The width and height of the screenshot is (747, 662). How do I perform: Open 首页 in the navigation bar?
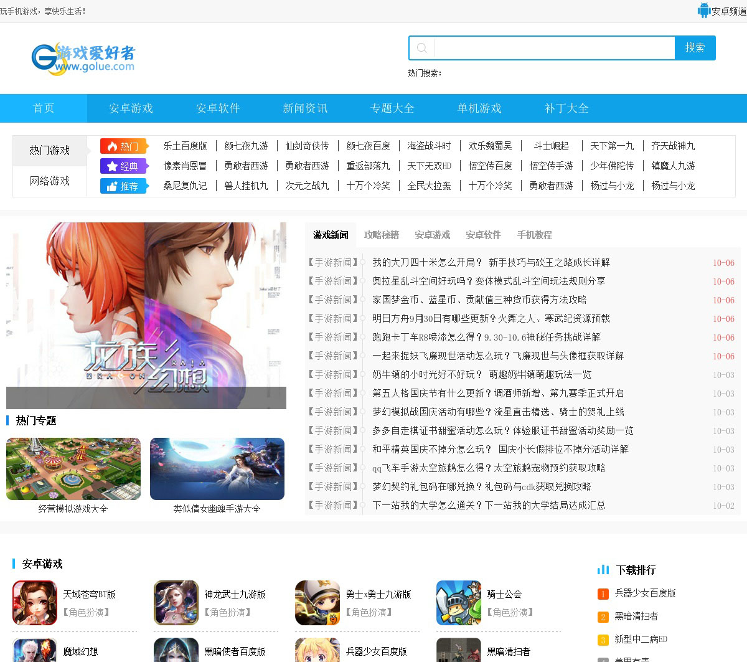pyautogui.click(x=44, y=108)
